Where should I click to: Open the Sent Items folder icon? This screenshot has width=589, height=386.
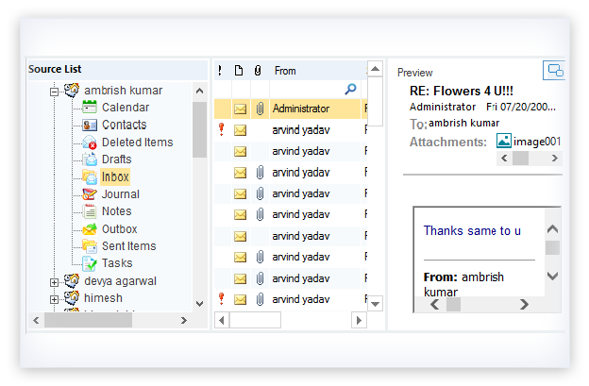90,246
